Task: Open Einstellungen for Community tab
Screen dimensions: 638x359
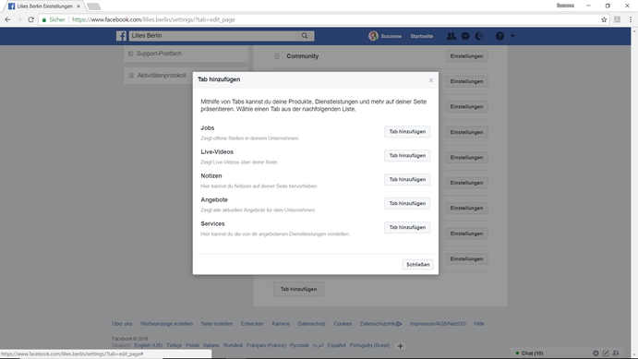Action: point(466,56)
